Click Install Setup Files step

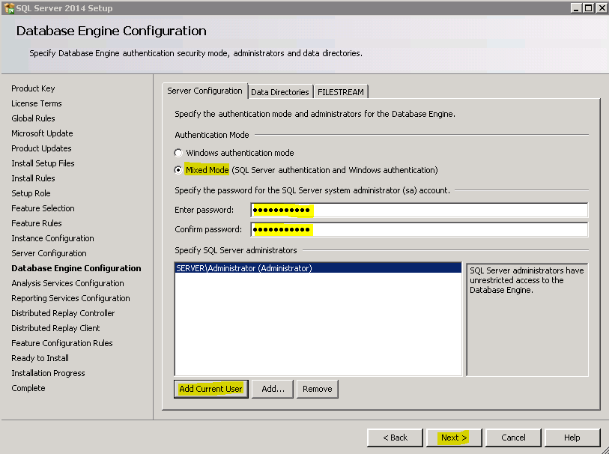pyautogui.click(x=43, y=163)
